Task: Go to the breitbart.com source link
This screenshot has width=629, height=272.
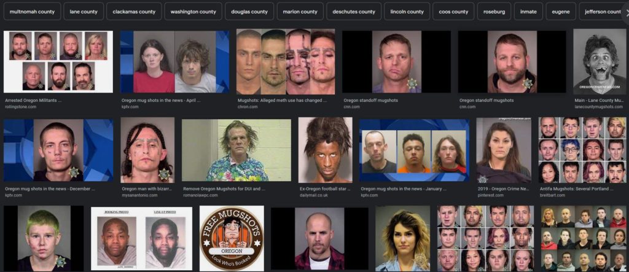Action: [x=553, y=195]
